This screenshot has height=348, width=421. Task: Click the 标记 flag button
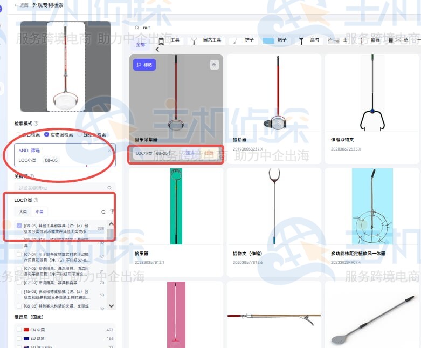click(144, 65)
